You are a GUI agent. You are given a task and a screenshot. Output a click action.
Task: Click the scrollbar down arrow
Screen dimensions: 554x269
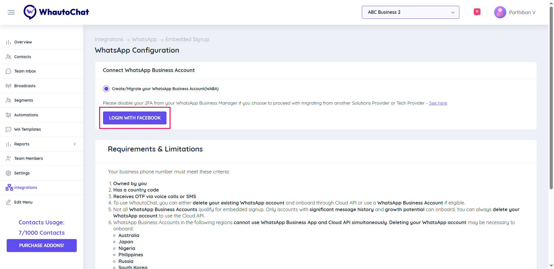tap(551, 266)
